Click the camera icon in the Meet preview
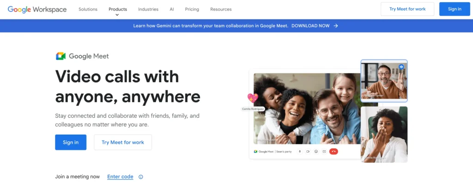 308,152
